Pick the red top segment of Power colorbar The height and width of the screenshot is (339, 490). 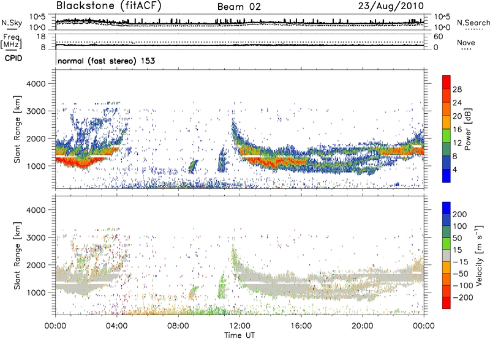coord(447,82)
